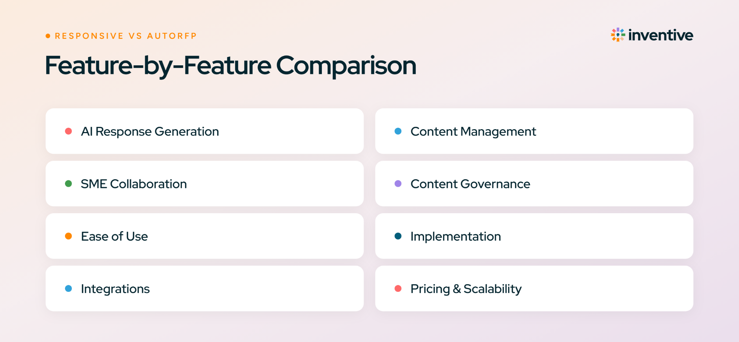Select the SME Collaboration card
Image resolution: width=739 pixels, height=342 pixels.
205,184
